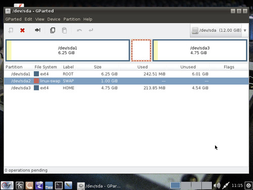Launch the purple globe taskbar icon
Screen dimensions: 253x190
pyautogui.click(x=39, y=185)
